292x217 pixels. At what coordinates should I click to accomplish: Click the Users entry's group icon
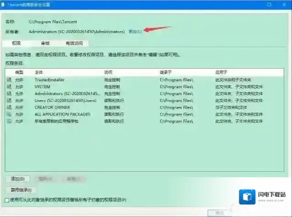[9, 100]
